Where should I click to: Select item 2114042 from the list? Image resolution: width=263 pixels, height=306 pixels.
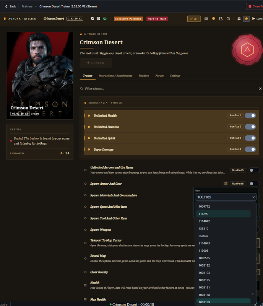point(223,221)
